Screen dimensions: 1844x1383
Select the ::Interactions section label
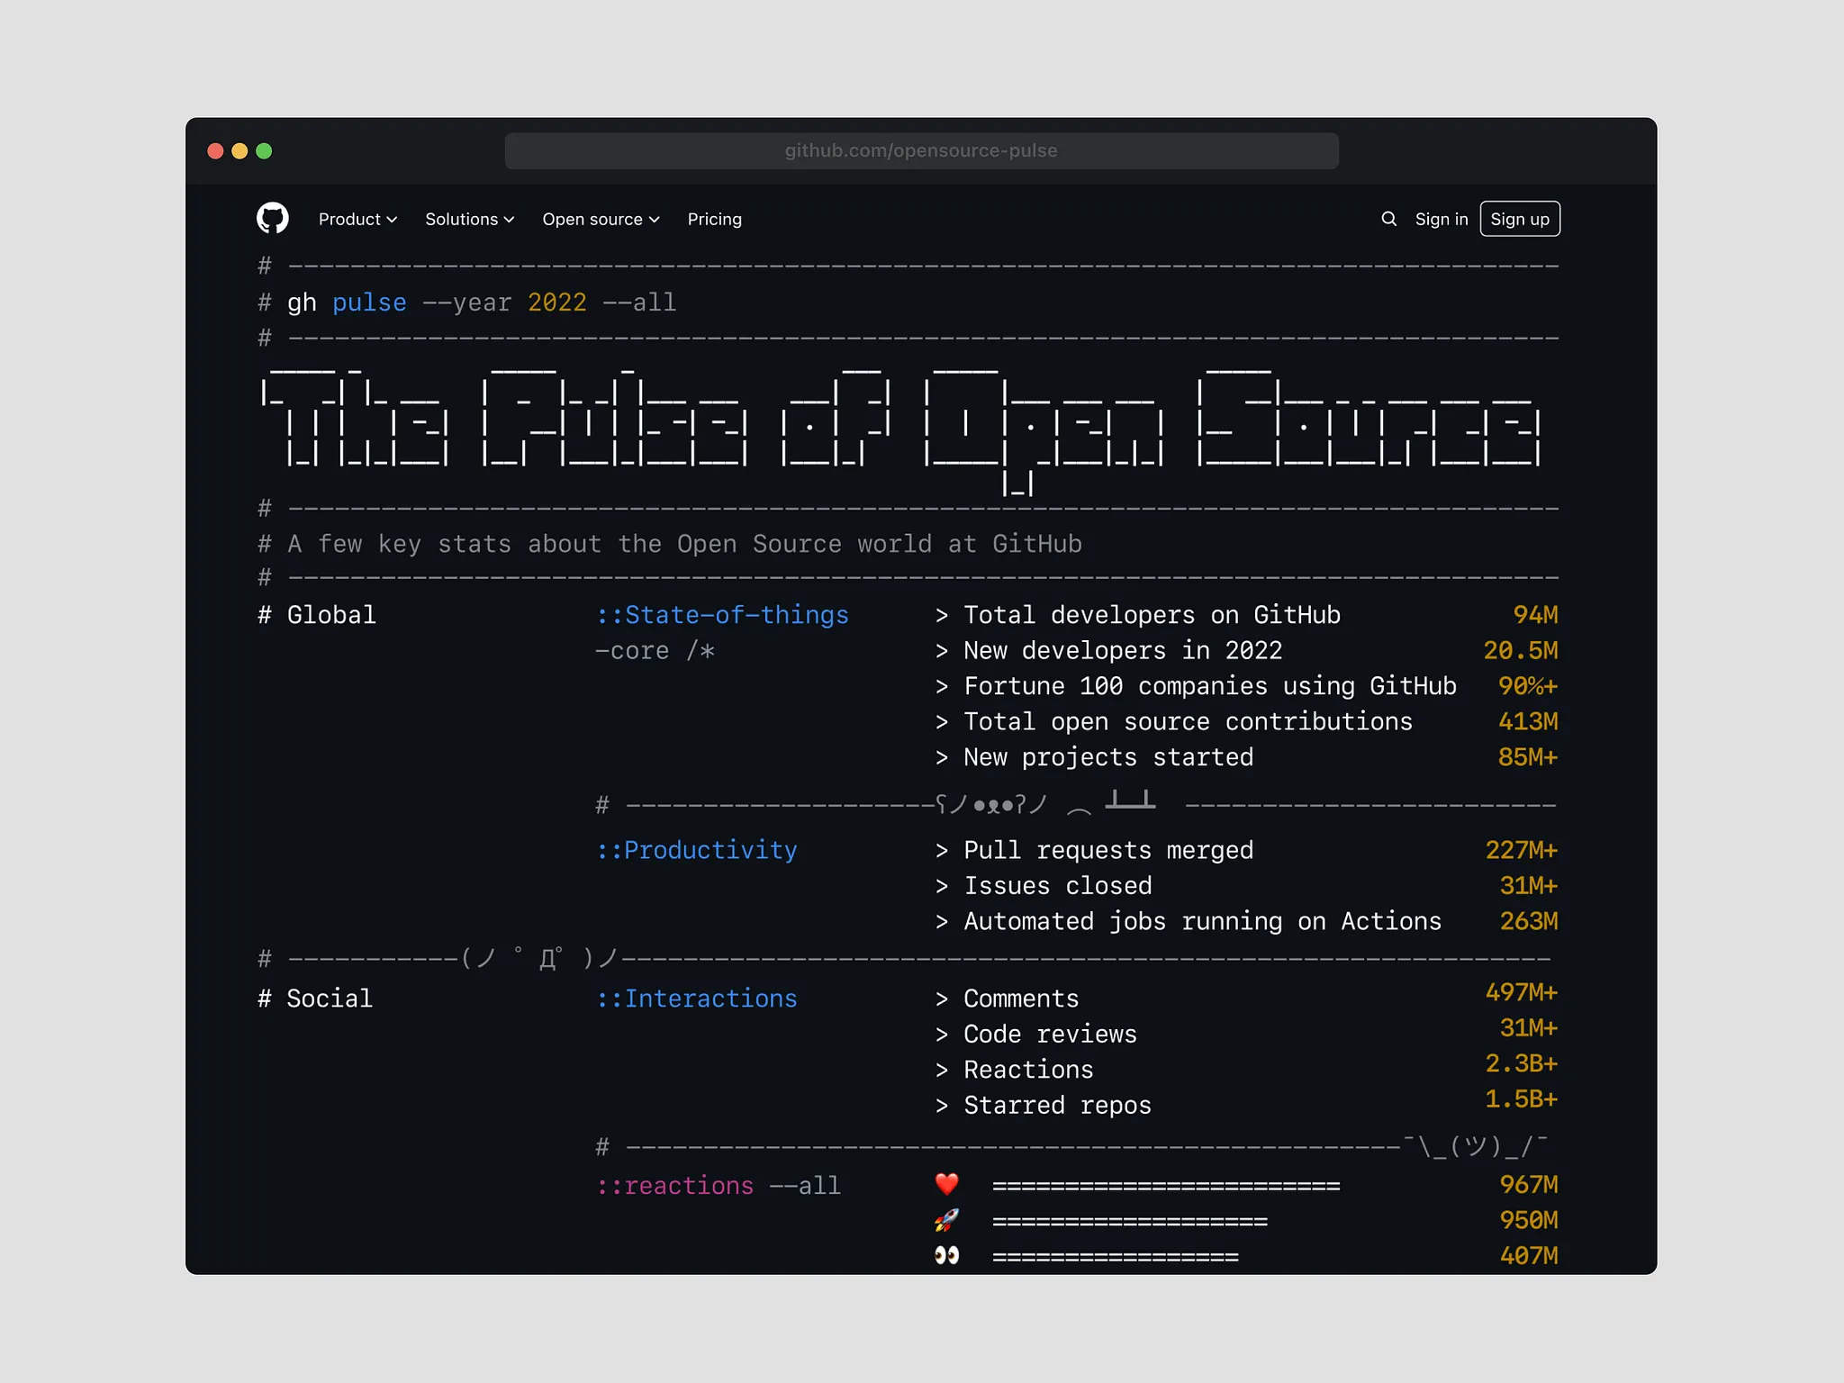[696, 998]
